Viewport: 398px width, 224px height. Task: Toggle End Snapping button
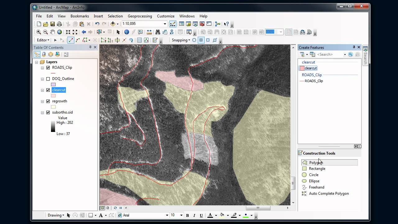(x=201, y=40)
